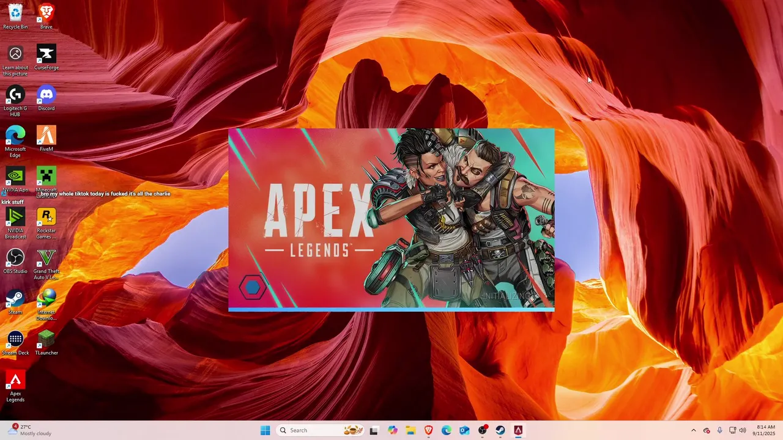
Task: Open network settings from the tray icon
Action: (732, 430)
